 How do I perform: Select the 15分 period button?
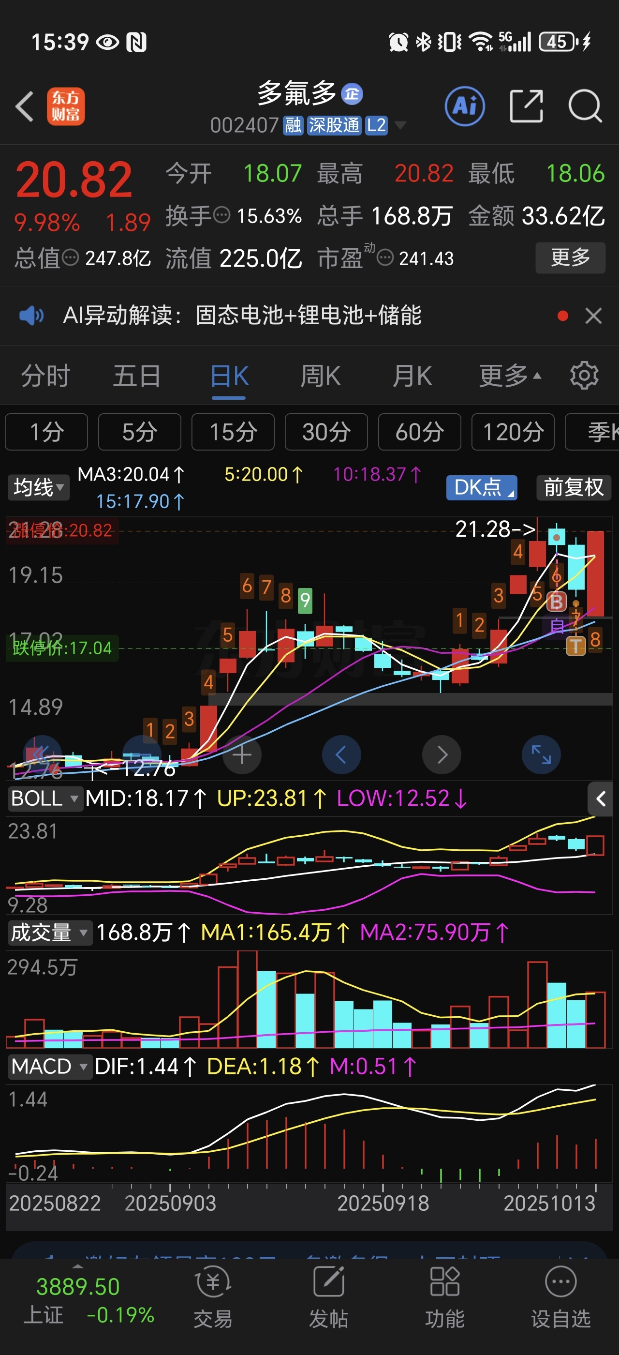click(233, 432)
